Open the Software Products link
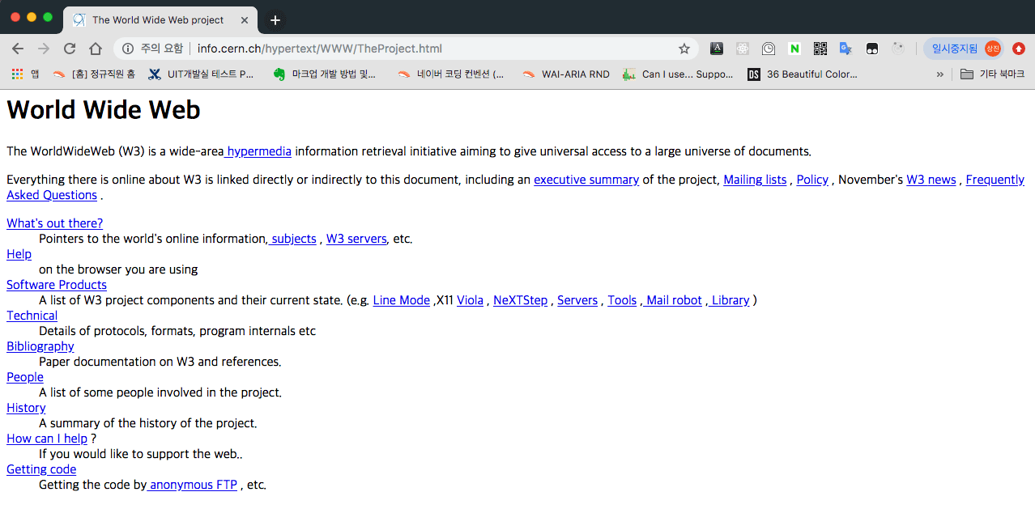Viewport: 1035px width, 513px height. click(57, 285)
